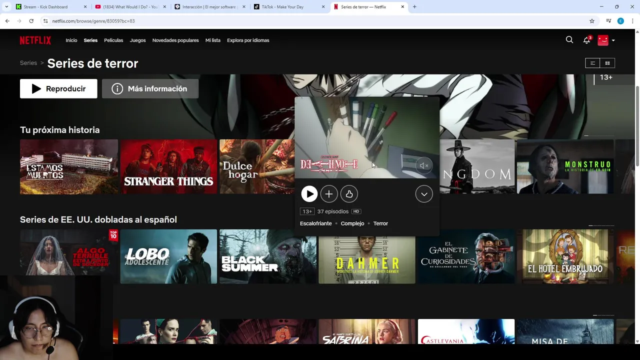This screenshot has height=360, width=640.
Task: Open a new browser tab
Action: pos(414,7)
